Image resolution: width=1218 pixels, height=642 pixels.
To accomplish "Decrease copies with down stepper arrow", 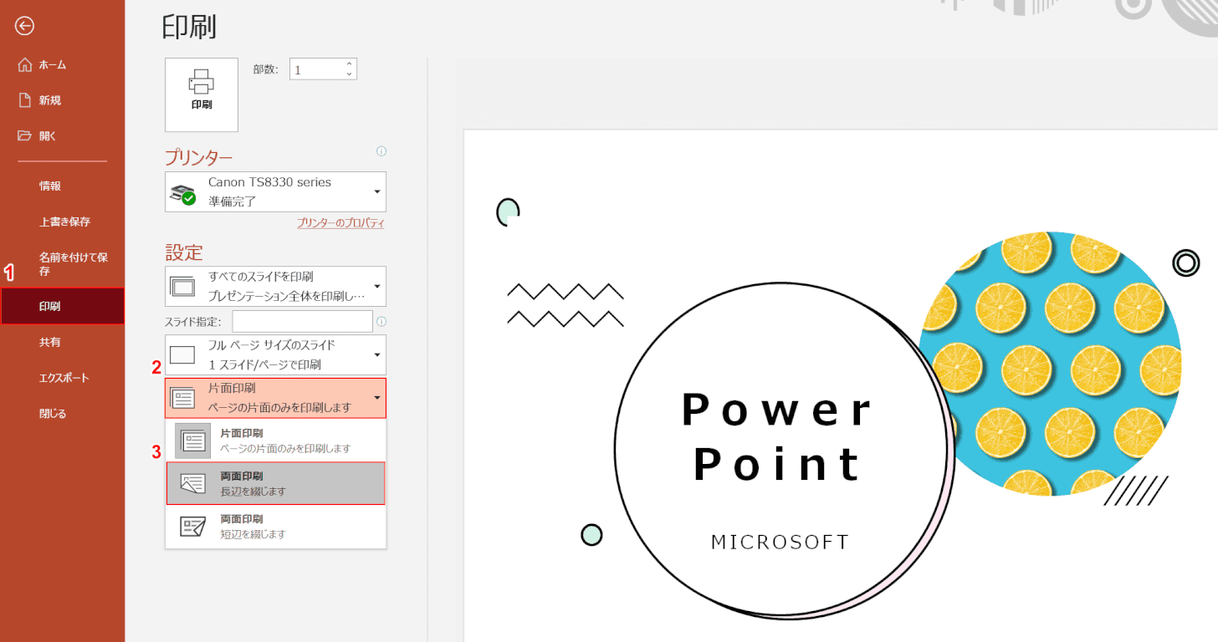I will (x=350, y=75).
